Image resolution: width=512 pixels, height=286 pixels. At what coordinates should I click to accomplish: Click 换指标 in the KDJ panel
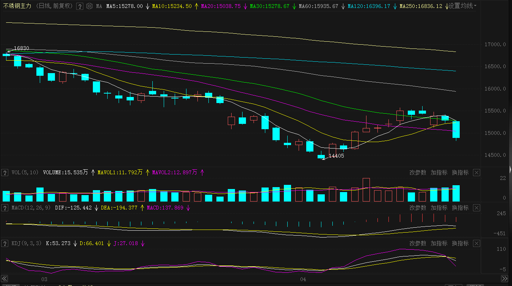(460, 243)
